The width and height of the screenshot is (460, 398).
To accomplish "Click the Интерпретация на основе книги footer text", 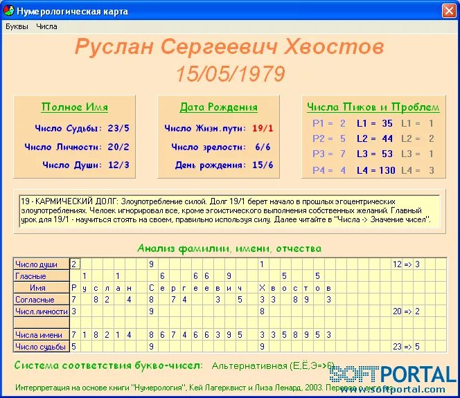I will pos(204,388).
